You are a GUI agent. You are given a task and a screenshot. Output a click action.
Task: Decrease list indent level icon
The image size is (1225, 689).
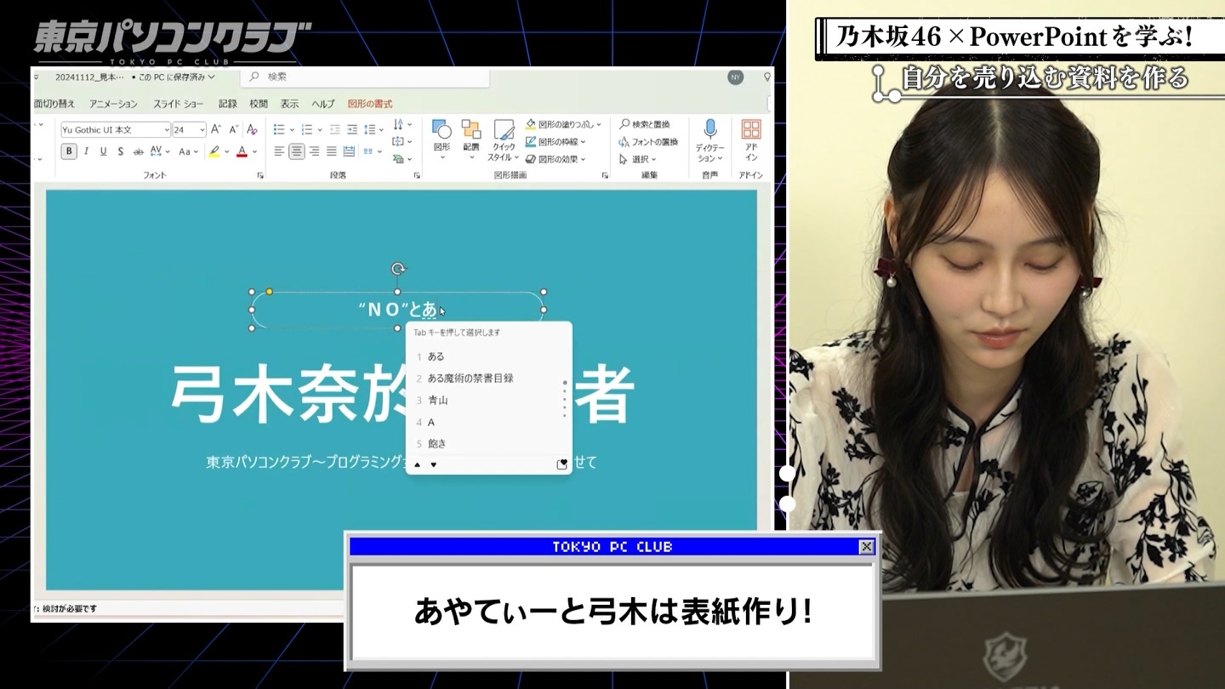[x=334, y=129]
